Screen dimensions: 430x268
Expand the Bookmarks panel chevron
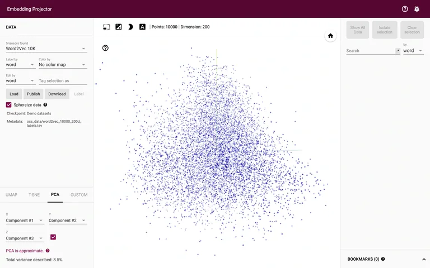[x=424, y=259]
